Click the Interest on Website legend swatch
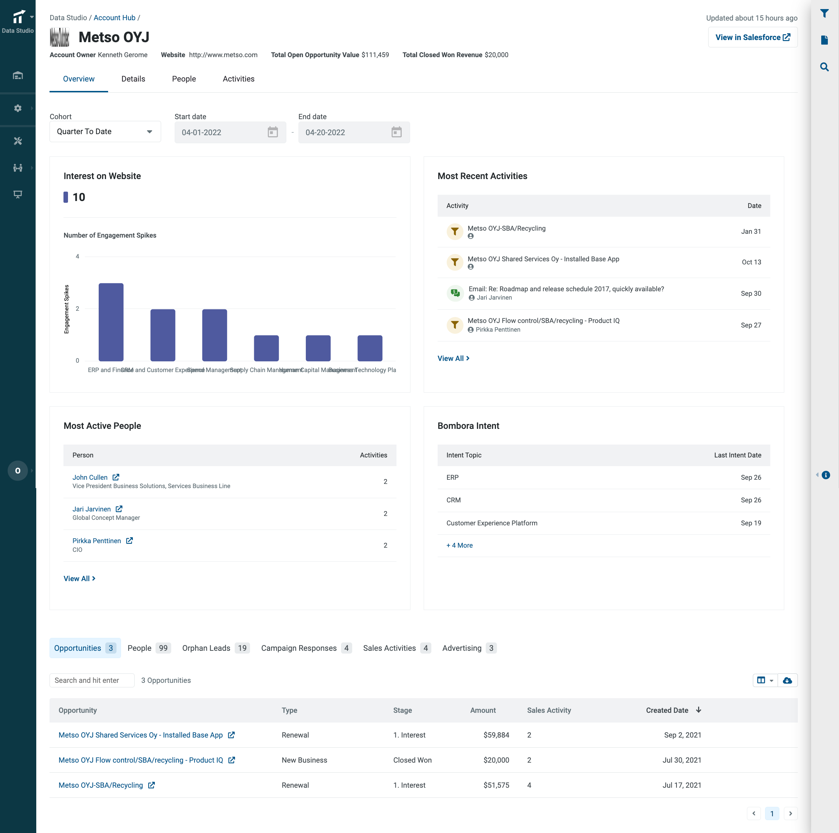 tap(66, 197)
